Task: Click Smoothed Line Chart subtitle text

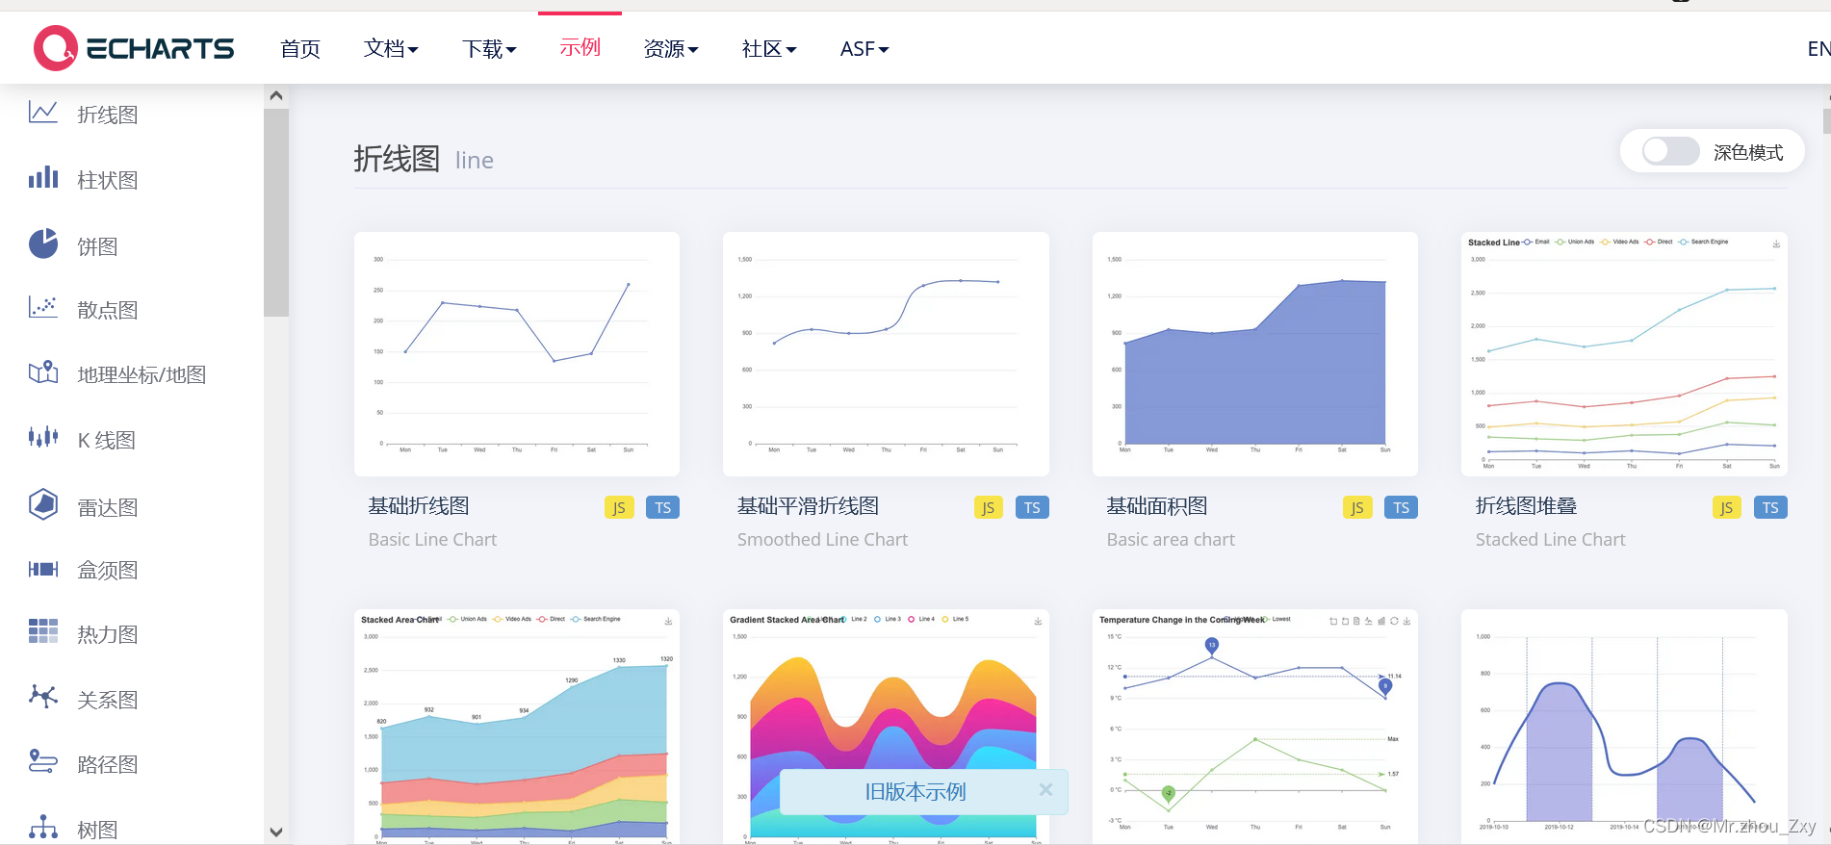Action: click(822, 540)
